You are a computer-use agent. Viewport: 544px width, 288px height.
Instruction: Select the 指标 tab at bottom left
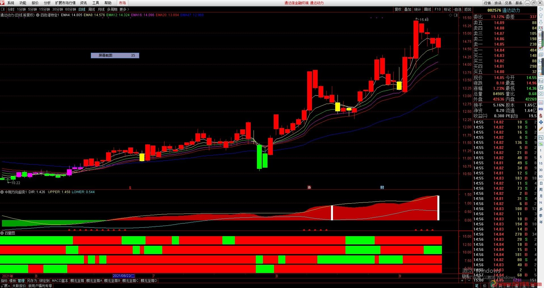click(x=4, y=281)
